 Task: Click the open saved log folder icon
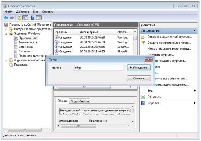[143, 37]
